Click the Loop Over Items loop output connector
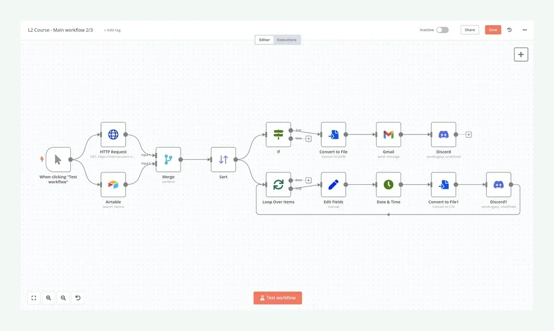The height and width of the screenshot is (331, 554). pos(291,188)
